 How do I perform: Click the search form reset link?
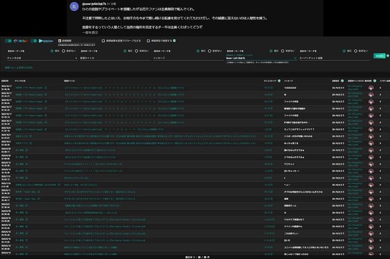(19, 67)
